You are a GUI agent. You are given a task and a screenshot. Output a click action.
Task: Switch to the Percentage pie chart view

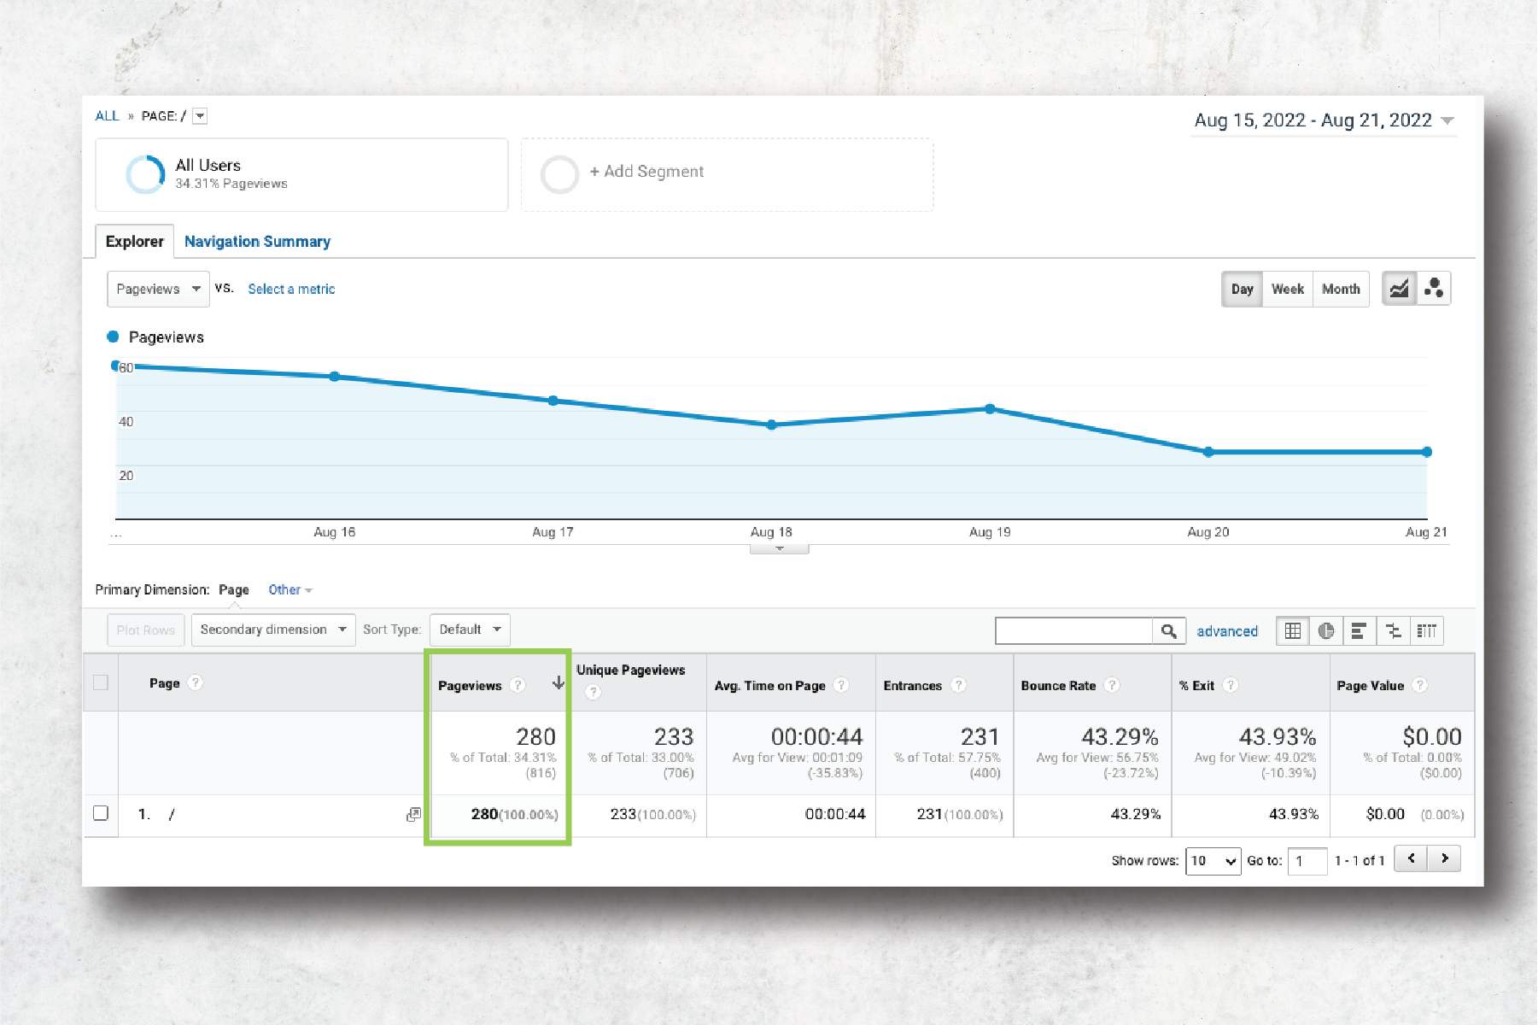1326,630
